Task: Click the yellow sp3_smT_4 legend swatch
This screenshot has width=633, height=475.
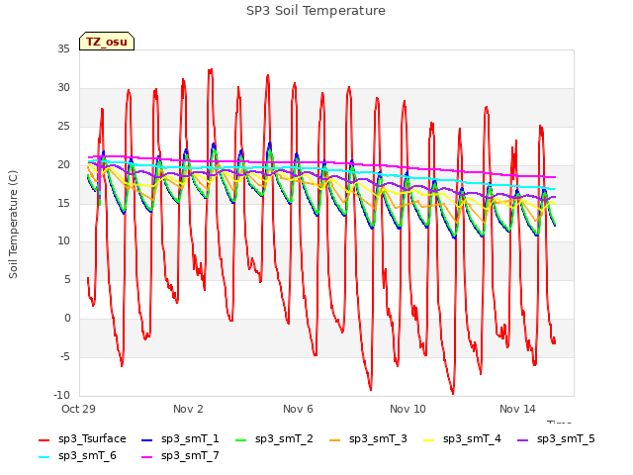Action: point(428,439)
